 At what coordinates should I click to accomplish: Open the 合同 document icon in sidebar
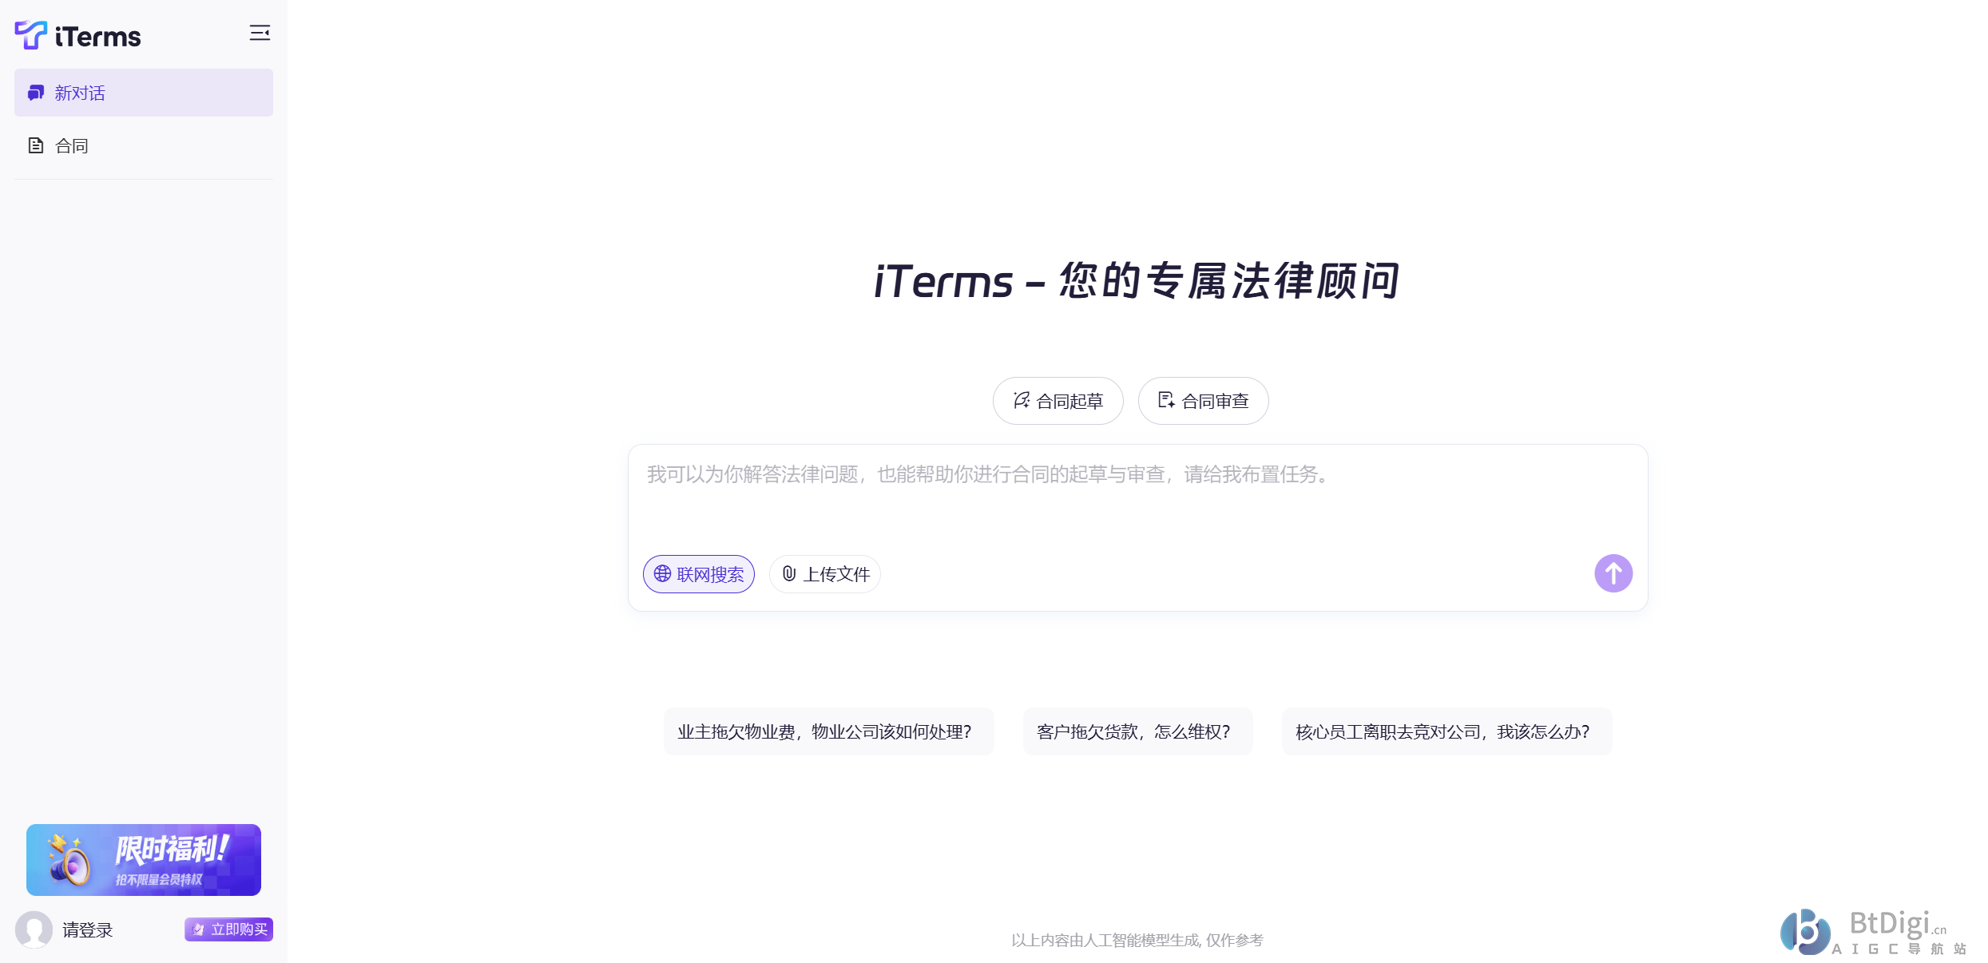pyautogui.click(x=35, y=145)
